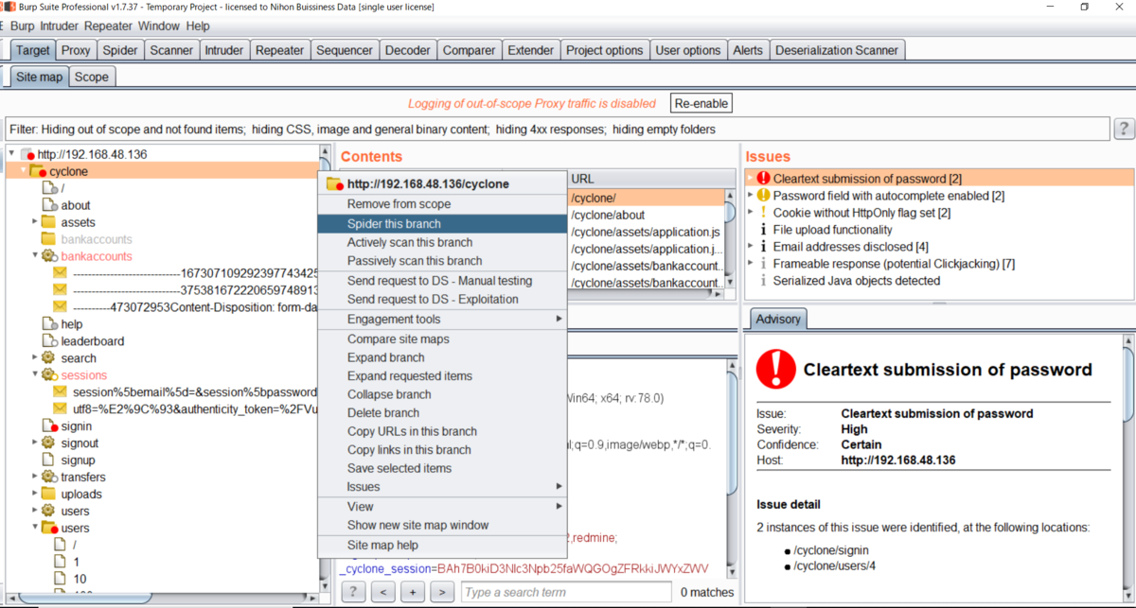Expand the Frameable response Clickjacking issue
Image resolution: width=1136 pixels, height=608 pixels.
point(750,264)
